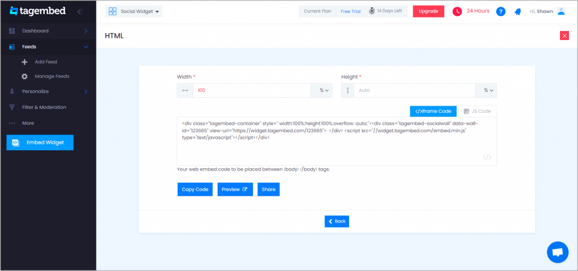This screenshot has width=578, height=271.
Task: Click the 24 Hours clock icon
Action: click(457, 11)
